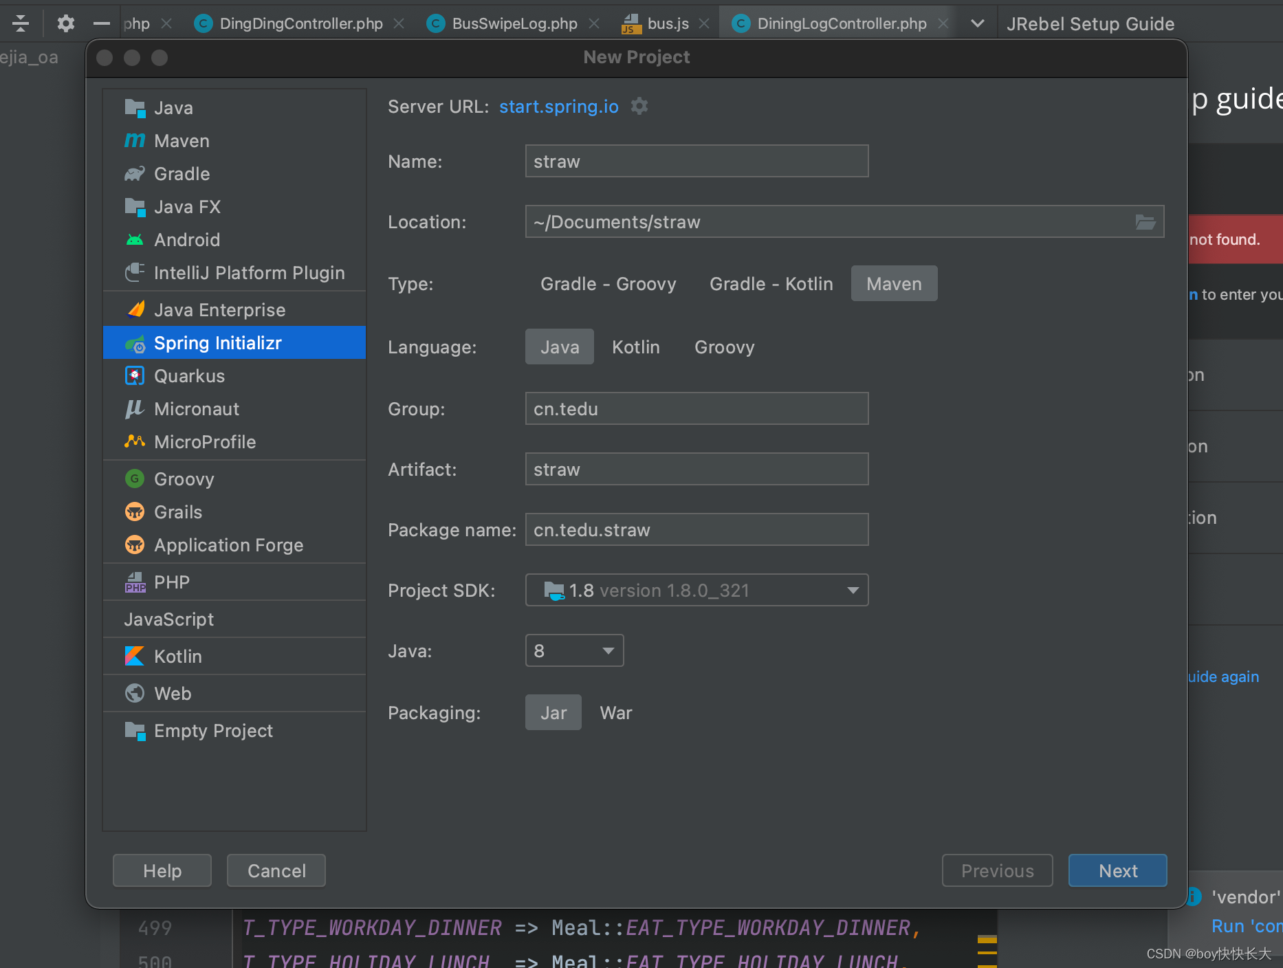The height and width of the screenshot is (968, 1283).
Task: Choose the PHP project icon
Action: coord(135,582)
